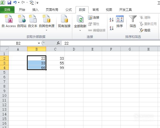The height and width of the screenshot is (128, 160).
Task: Click the Redo arrow icon
Action: coord(23,2)
